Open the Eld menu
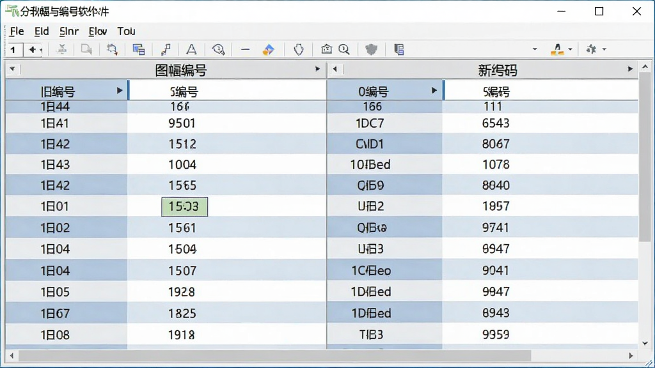 tap(42, 31)
